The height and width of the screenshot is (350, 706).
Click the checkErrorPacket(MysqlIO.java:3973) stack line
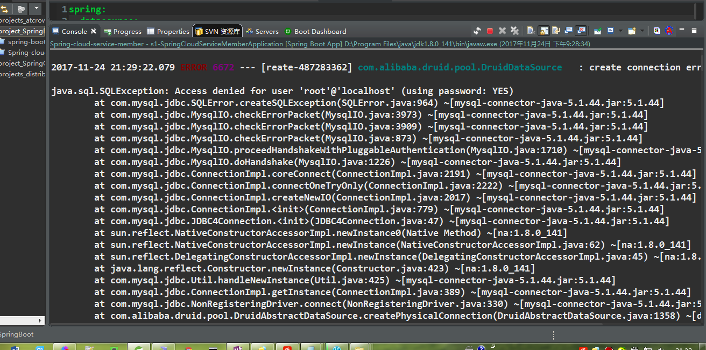pyautogui.click(x=371, y=115)
